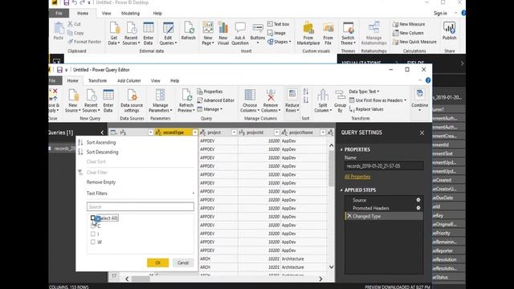This screenshot has width=514, height=289.
Task: Click Publish in Power BI Desktop ribbon
Action: [x=449, y=31]
